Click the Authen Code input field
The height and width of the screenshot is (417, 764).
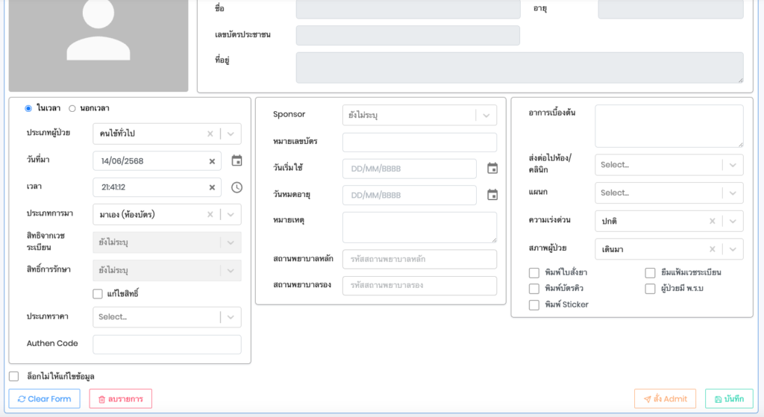coord(166,345)
